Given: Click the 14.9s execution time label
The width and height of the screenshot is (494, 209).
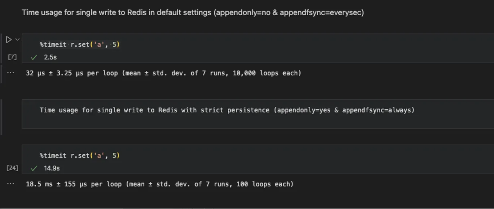Looking at the screenshot, I should (52, 168).
